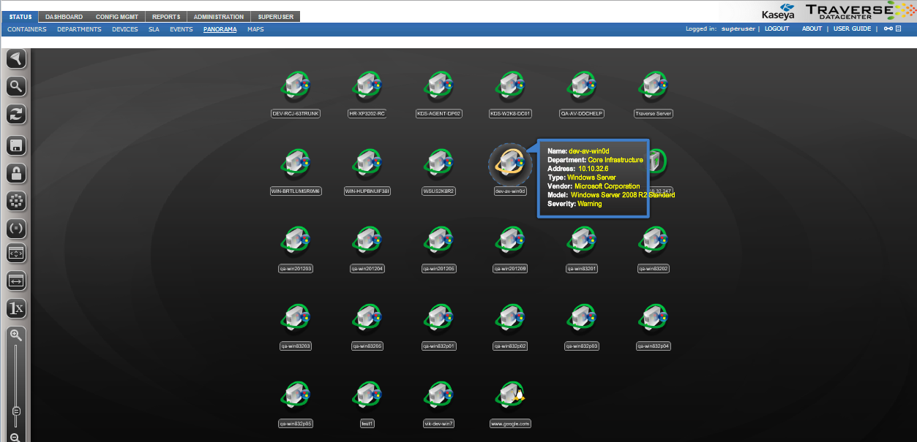Screen dimensions: 917x442
Task: Toggle the padlock lock icon
Action: (16, 173)
